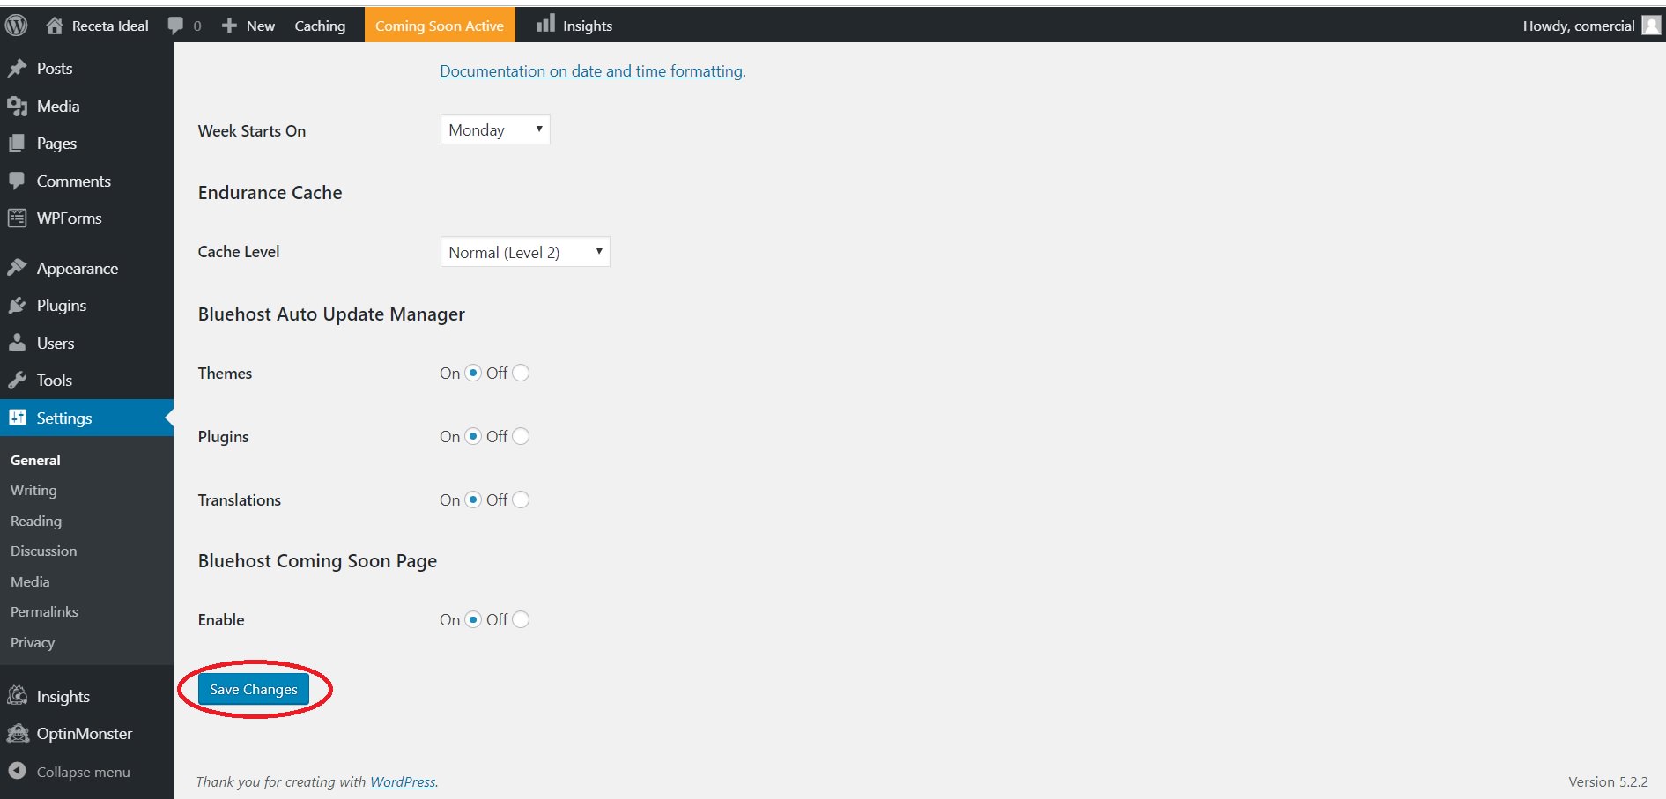Open the Week Starts On dropdown
The image size is (1666, 799).
494,129
